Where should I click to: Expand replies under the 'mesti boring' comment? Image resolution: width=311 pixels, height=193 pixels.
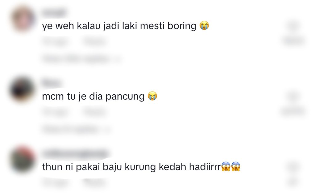[x=81, y=59]
